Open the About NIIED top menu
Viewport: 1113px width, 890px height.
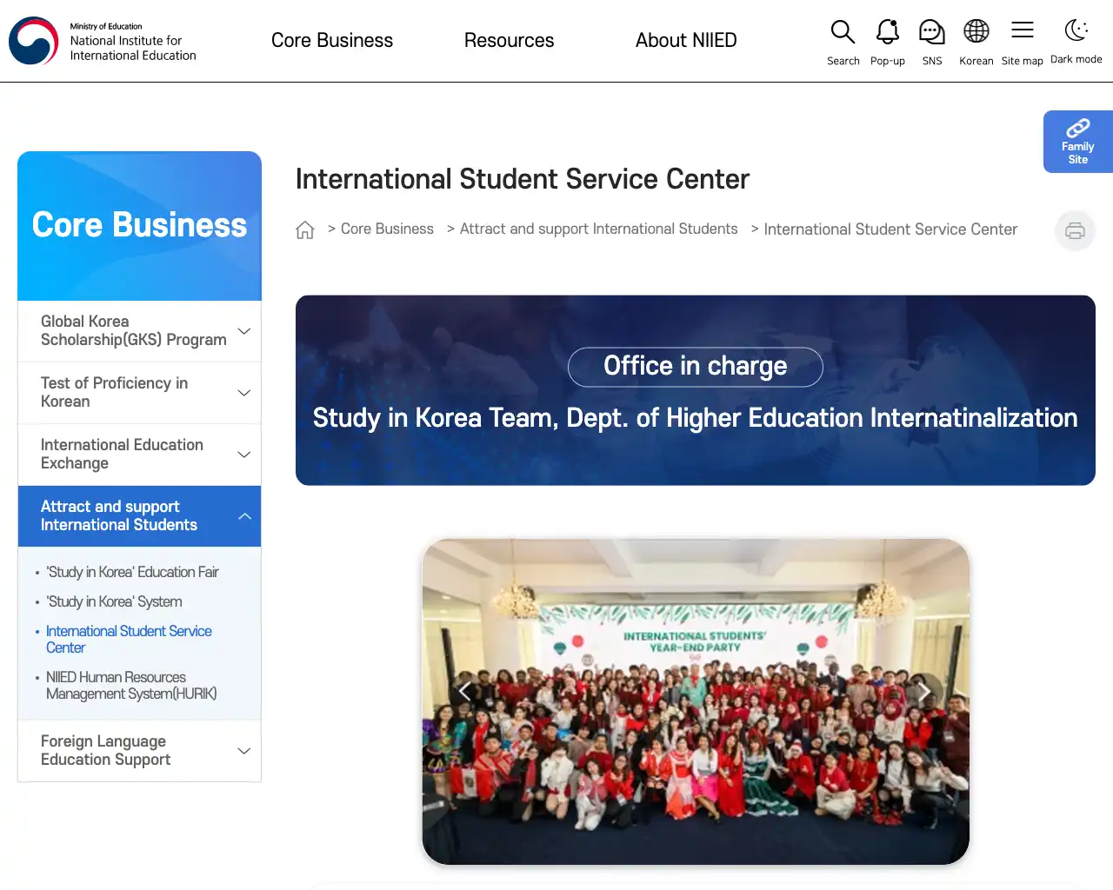(686, 41)
